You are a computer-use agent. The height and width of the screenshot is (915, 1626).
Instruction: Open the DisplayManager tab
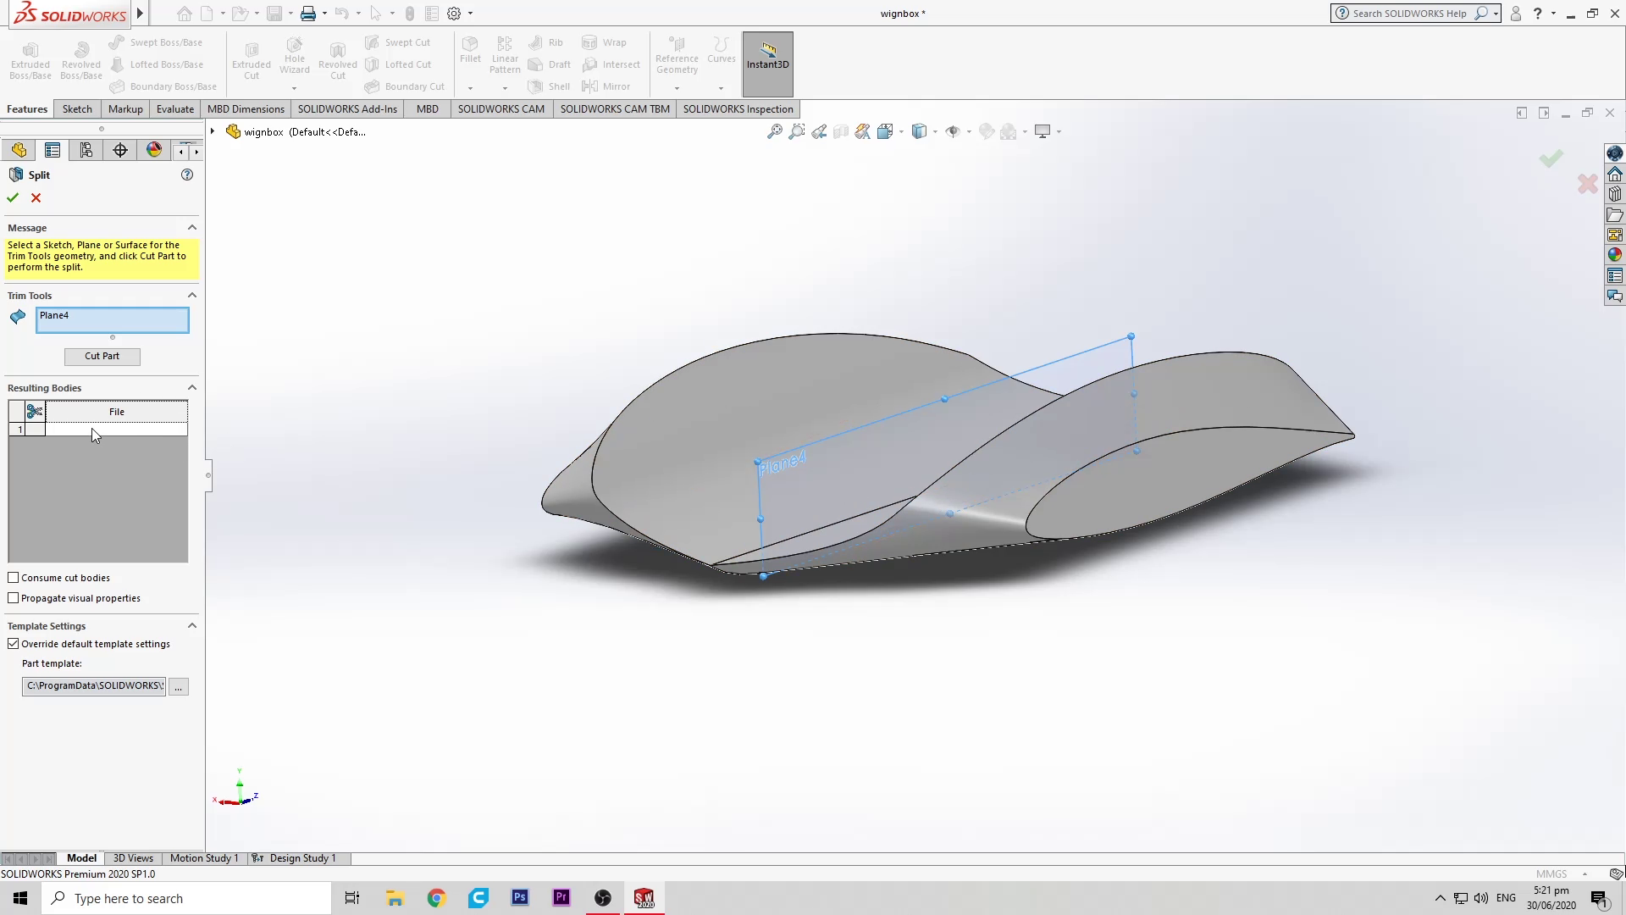pyautogui.click(x=154, y=150)
